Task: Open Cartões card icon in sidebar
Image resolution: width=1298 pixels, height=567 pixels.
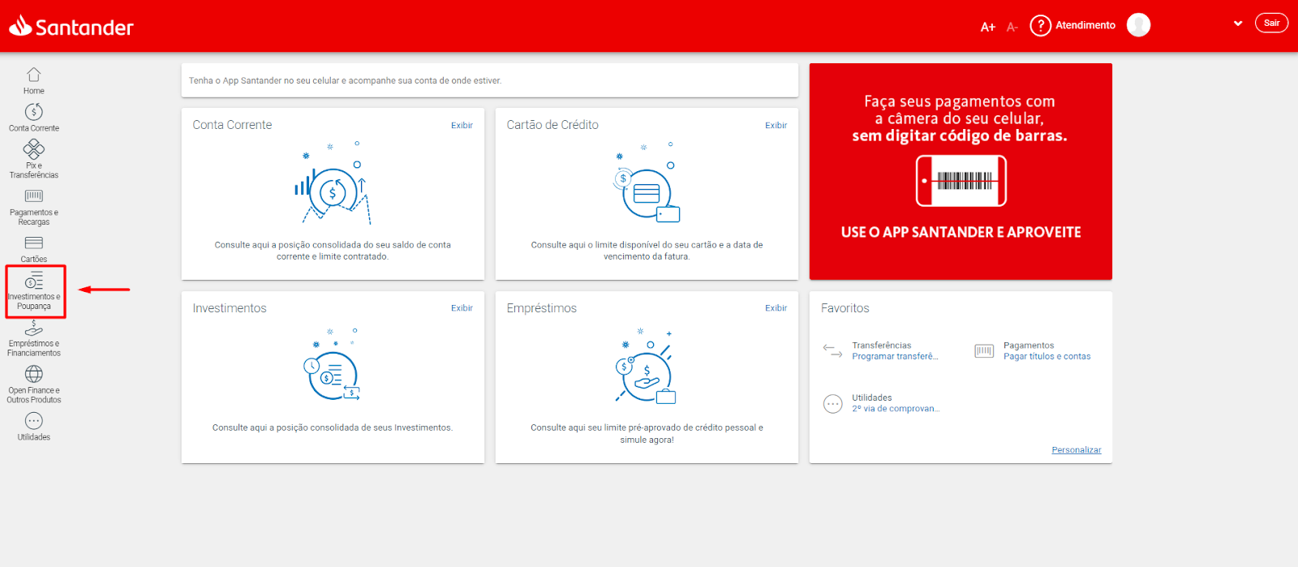Action: point(33,243)
